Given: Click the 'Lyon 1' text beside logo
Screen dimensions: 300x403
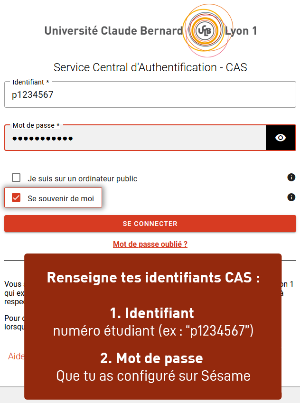Looking at the screenshot, I should [241, 31].
